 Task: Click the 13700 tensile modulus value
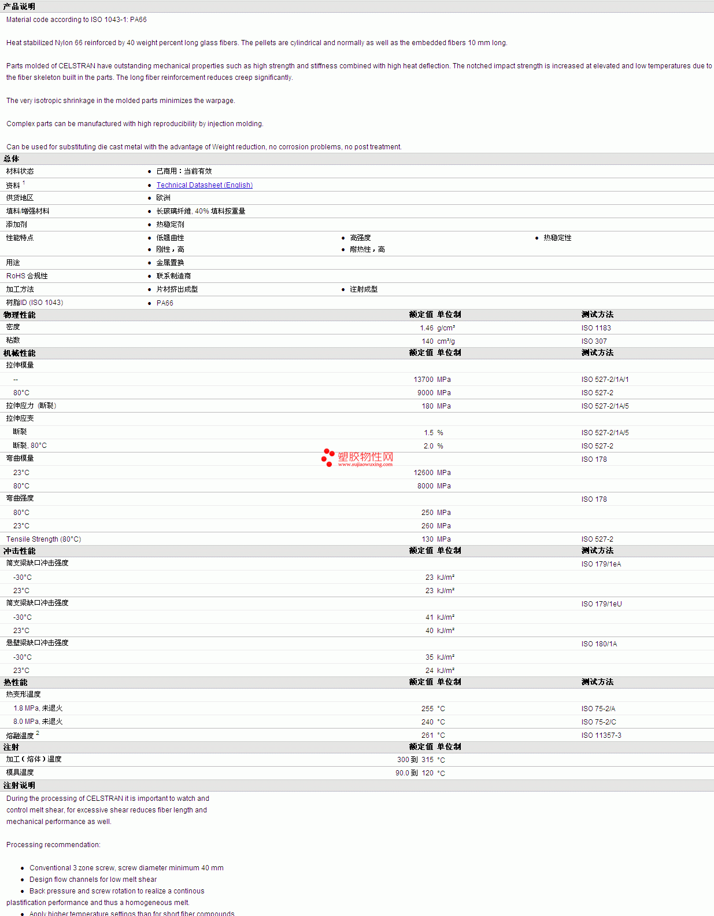pos(424,380)
